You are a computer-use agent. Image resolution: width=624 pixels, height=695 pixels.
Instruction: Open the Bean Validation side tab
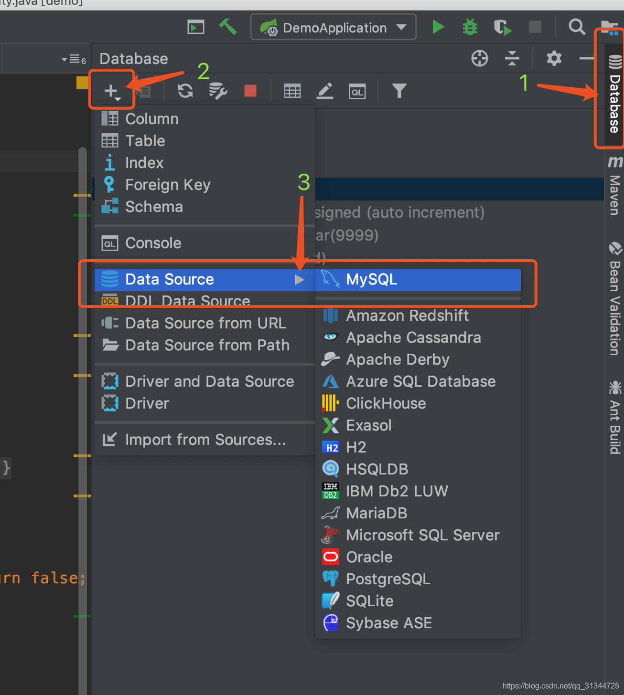(x=615, y=298)
